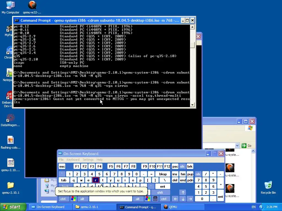
Task: Click the system clock showing 2:26 PM
Action: [272, 207]
